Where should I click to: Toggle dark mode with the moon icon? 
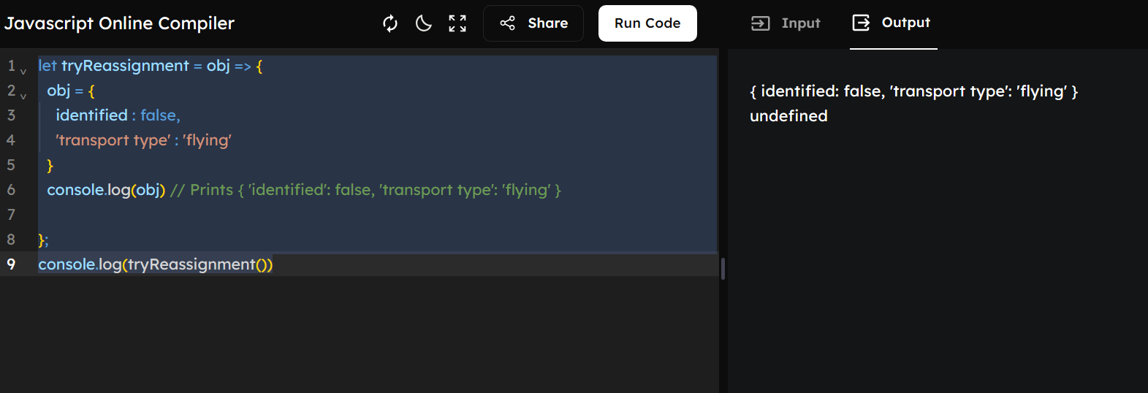[424, 23]
